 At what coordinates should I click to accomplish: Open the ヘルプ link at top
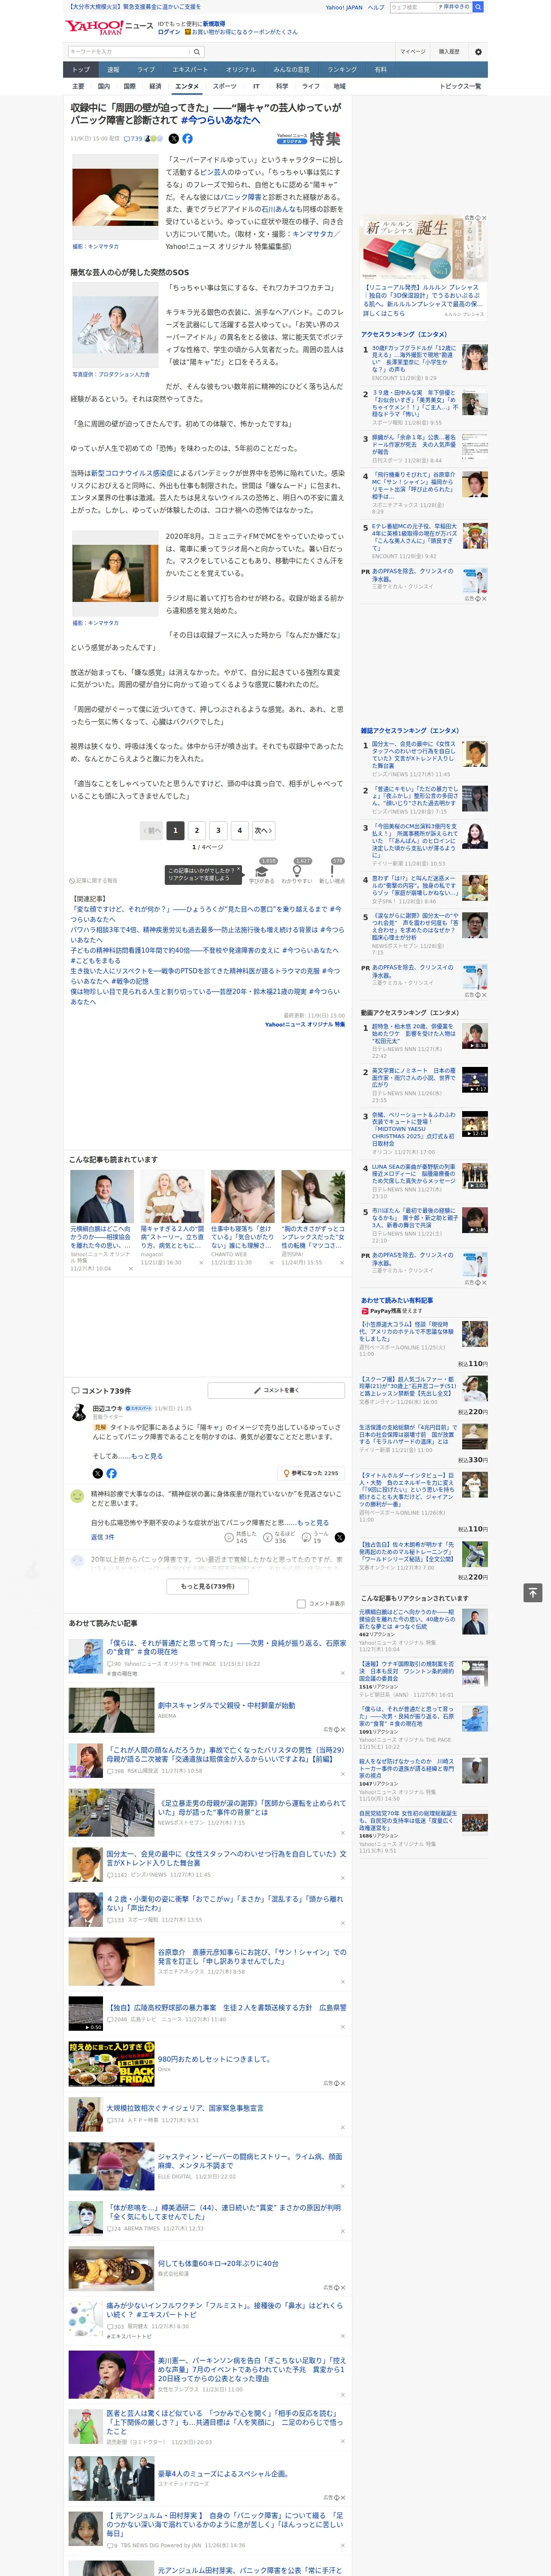tap(376, 7)
